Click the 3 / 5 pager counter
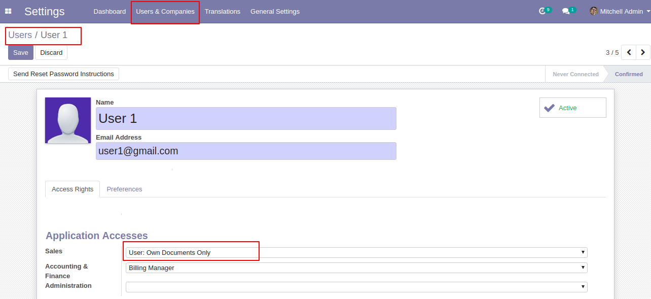Viewport: 651px width, 299px height. click(x=612, y=52)
